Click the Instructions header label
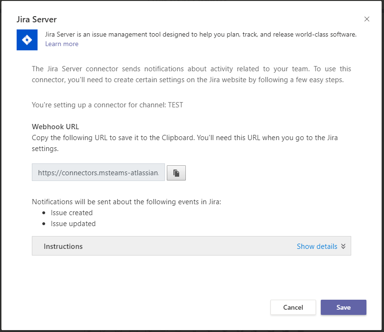Screen dimensions: 384x332 click(63, 247)
